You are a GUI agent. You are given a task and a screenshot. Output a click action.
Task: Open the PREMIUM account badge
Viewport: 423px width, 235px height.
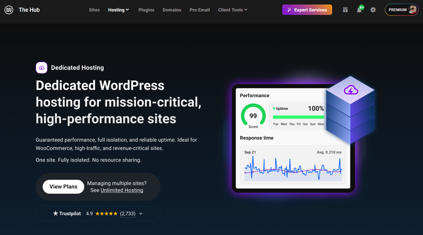[402, 10]
